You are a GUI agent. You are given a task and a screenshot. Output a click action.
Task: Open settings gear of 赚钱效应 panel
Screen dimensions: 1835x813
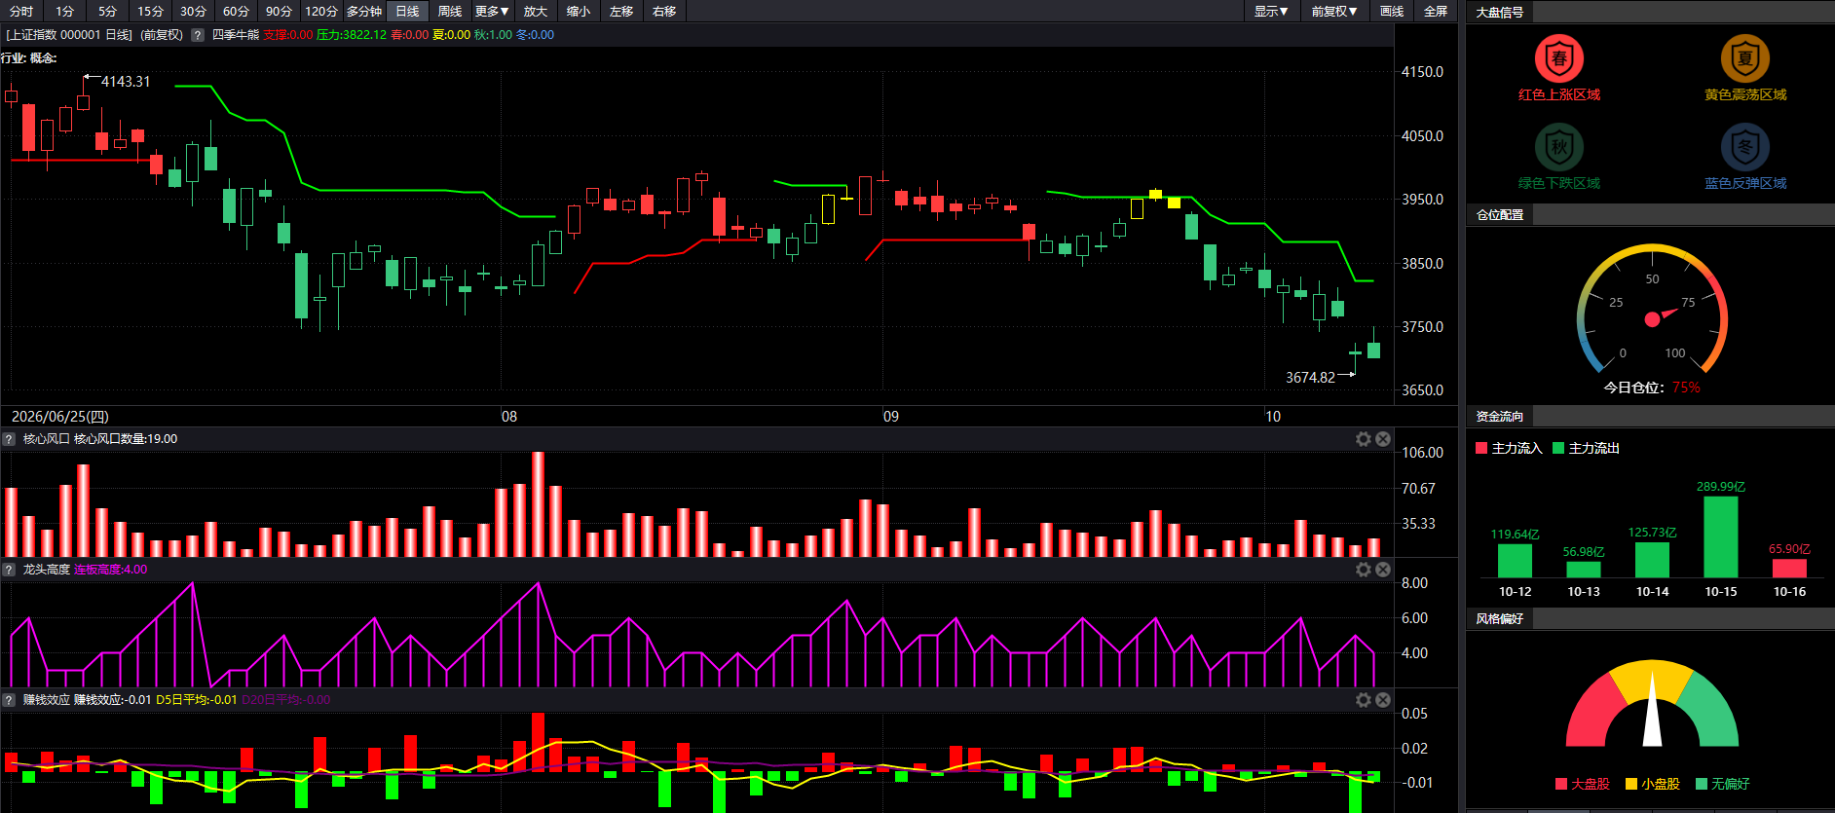[1364, 700]
